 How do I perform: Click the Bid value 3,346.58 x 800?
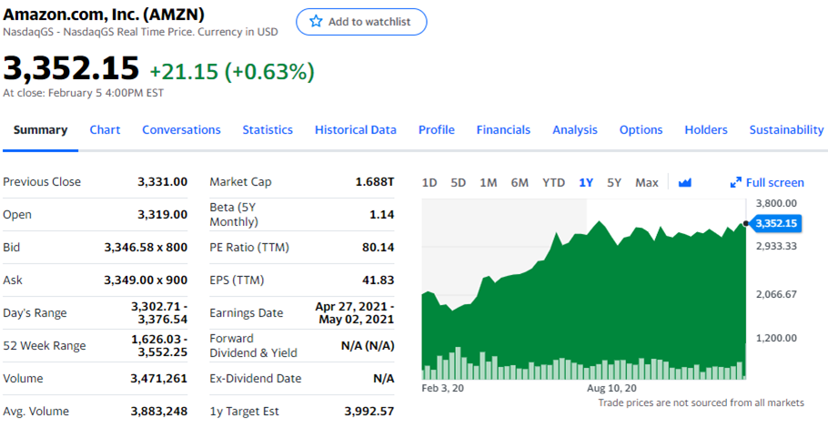(x=146, y=248)
